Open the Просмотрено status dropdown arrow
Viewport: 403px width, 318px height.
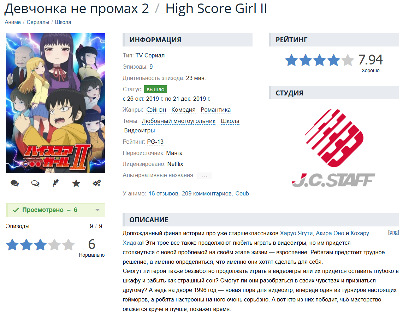pyautogui.click(x=97, y=210)
